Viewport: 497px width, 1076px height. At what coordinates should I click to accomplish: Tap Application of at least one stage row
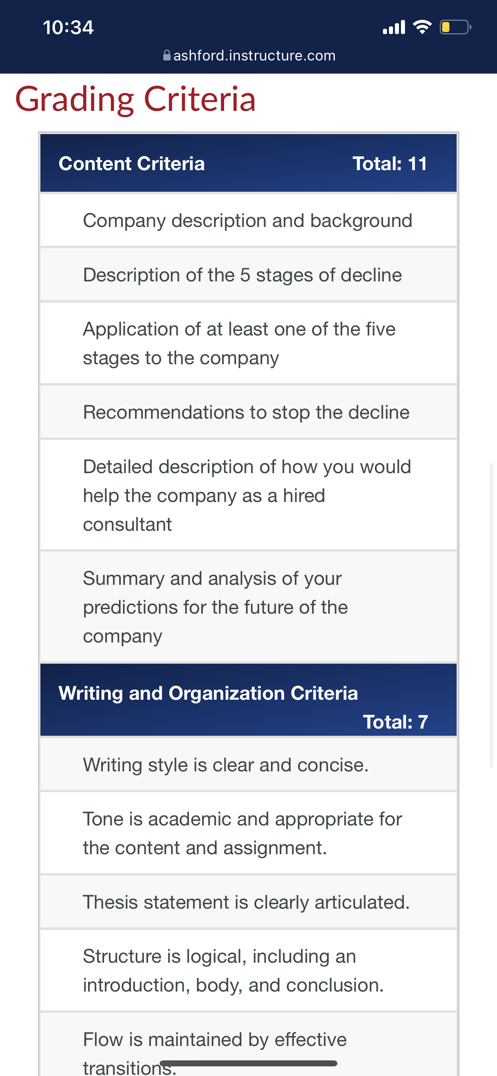(248, 343)
